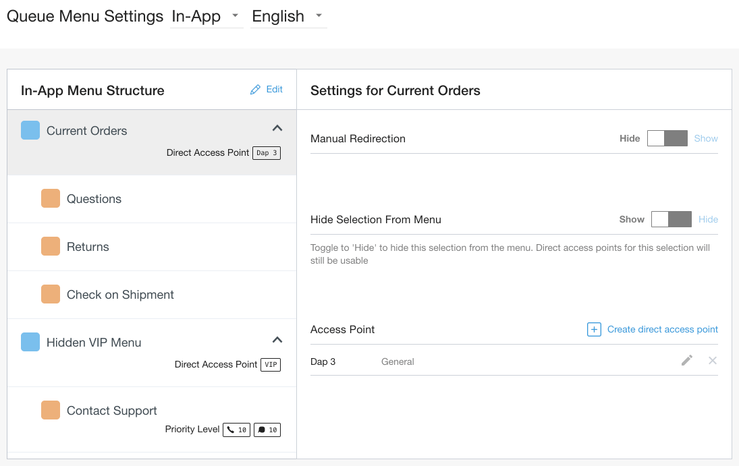
Task: Select the Contact Support menu item
Action: click(112, 411)
